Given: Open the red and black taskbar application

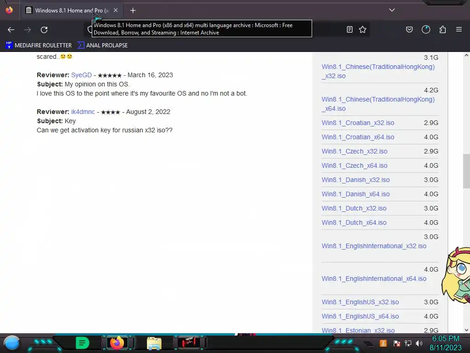Looking at the screenshot, I should [x=189, y=342].
